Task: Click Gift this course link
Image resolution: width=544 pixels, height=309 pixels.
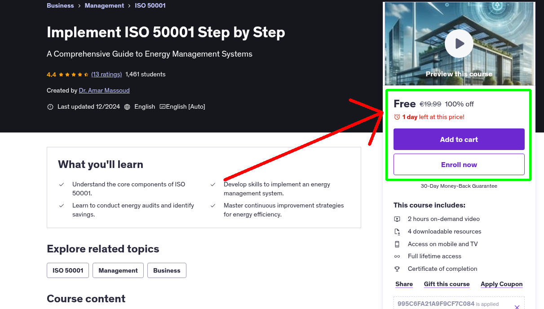Action: [447, 284]
